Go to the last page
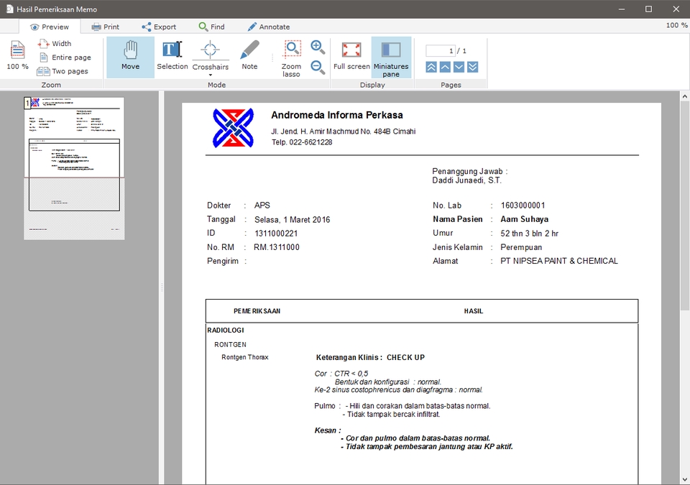The height and width of the screenshot is (485, 690). point(473,67)
